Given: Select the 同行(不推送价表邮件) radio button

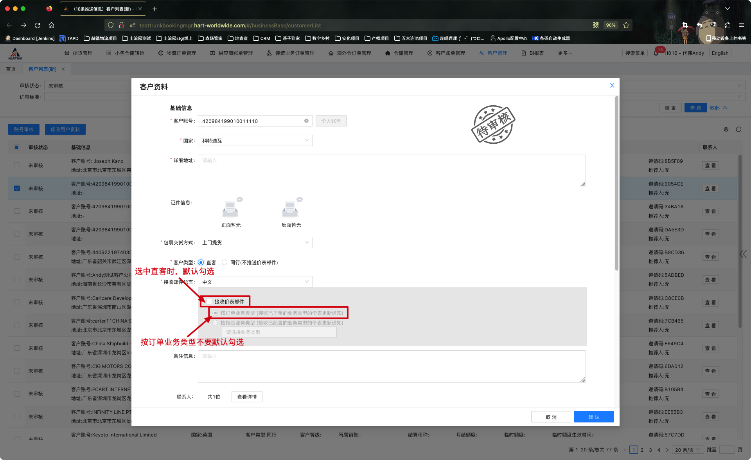Looking at the screenshot, I should point(225,262).
